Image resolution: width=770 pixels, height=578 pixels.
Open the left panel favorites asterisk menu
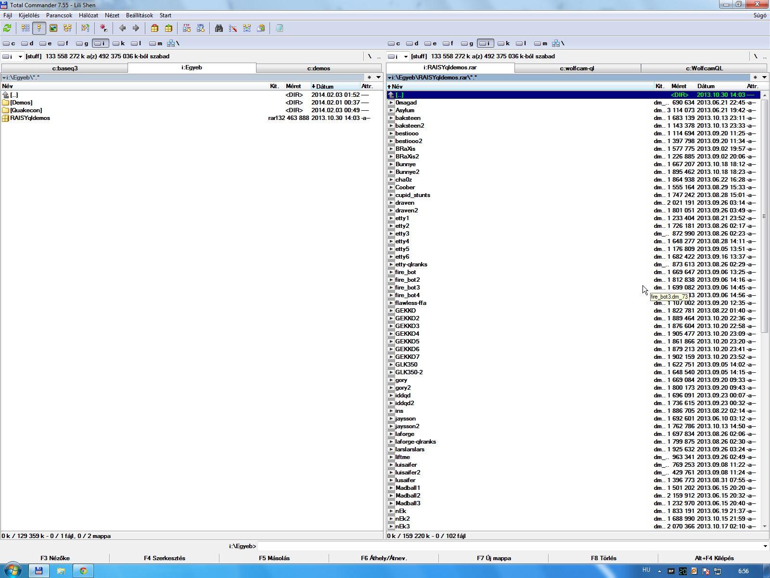click(x=370, y=78)
